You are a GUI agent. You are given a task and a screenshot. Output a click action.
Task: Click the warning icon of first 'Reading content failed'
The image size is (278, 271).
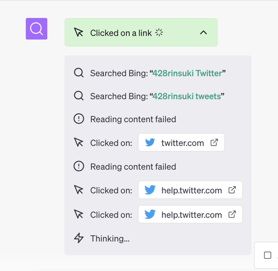coord(79,119)
